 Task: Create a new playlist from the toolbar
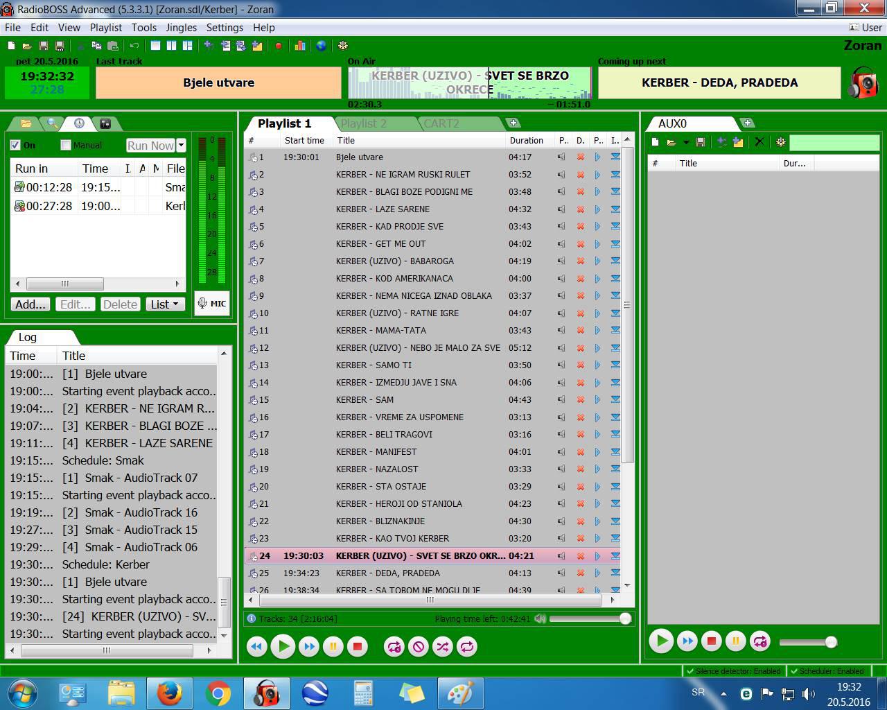pyautogui.click(x=11, y=46)
